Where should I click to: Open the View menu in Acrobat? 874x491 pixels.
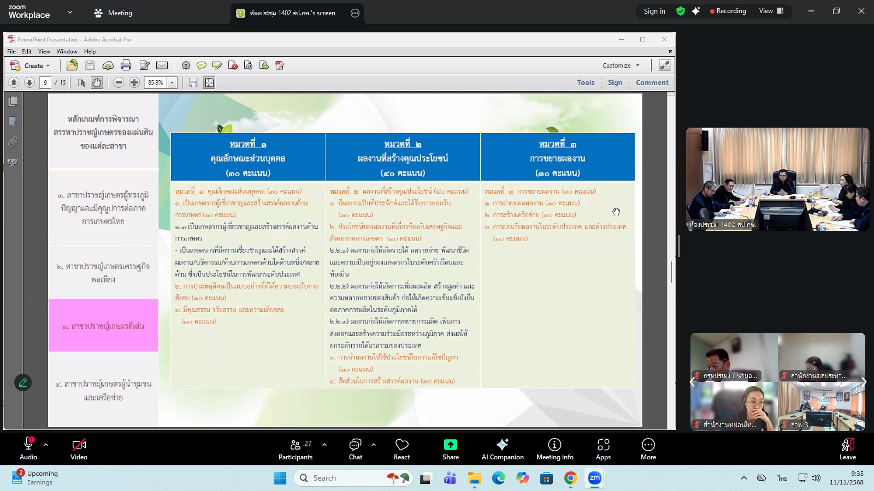[44, 51]
